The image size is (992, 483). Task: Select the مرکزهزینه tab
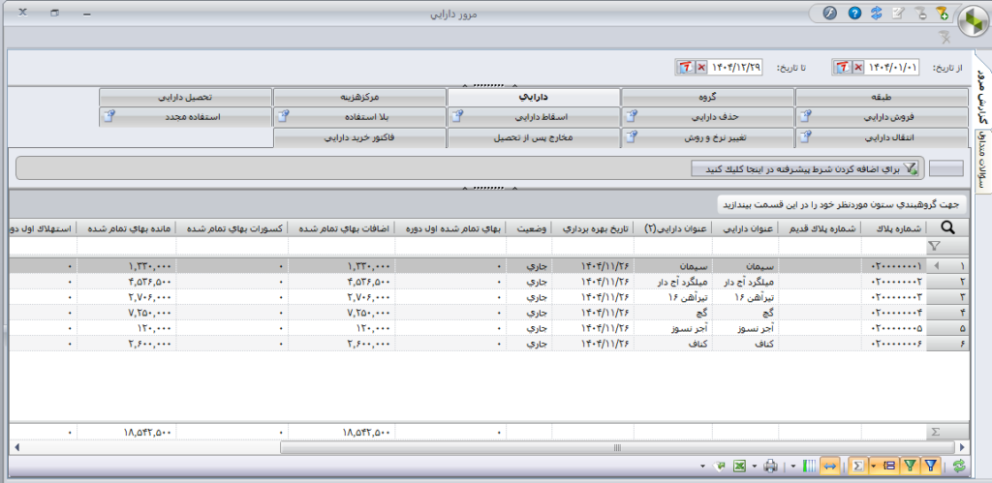359,98
